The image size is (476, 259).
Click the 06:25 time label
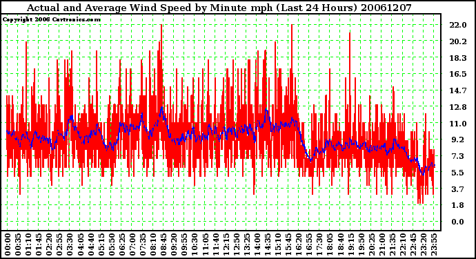pos(121,244)
